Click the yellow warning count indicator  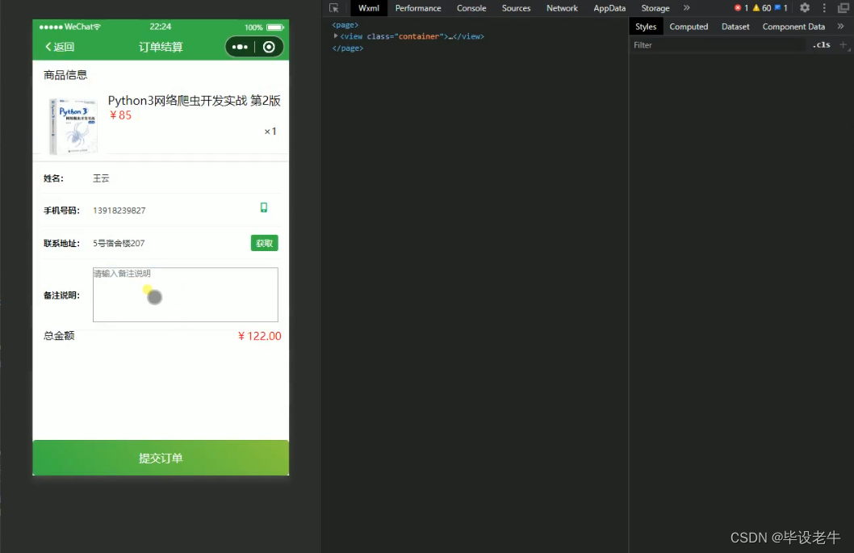[x=756, y=7]
